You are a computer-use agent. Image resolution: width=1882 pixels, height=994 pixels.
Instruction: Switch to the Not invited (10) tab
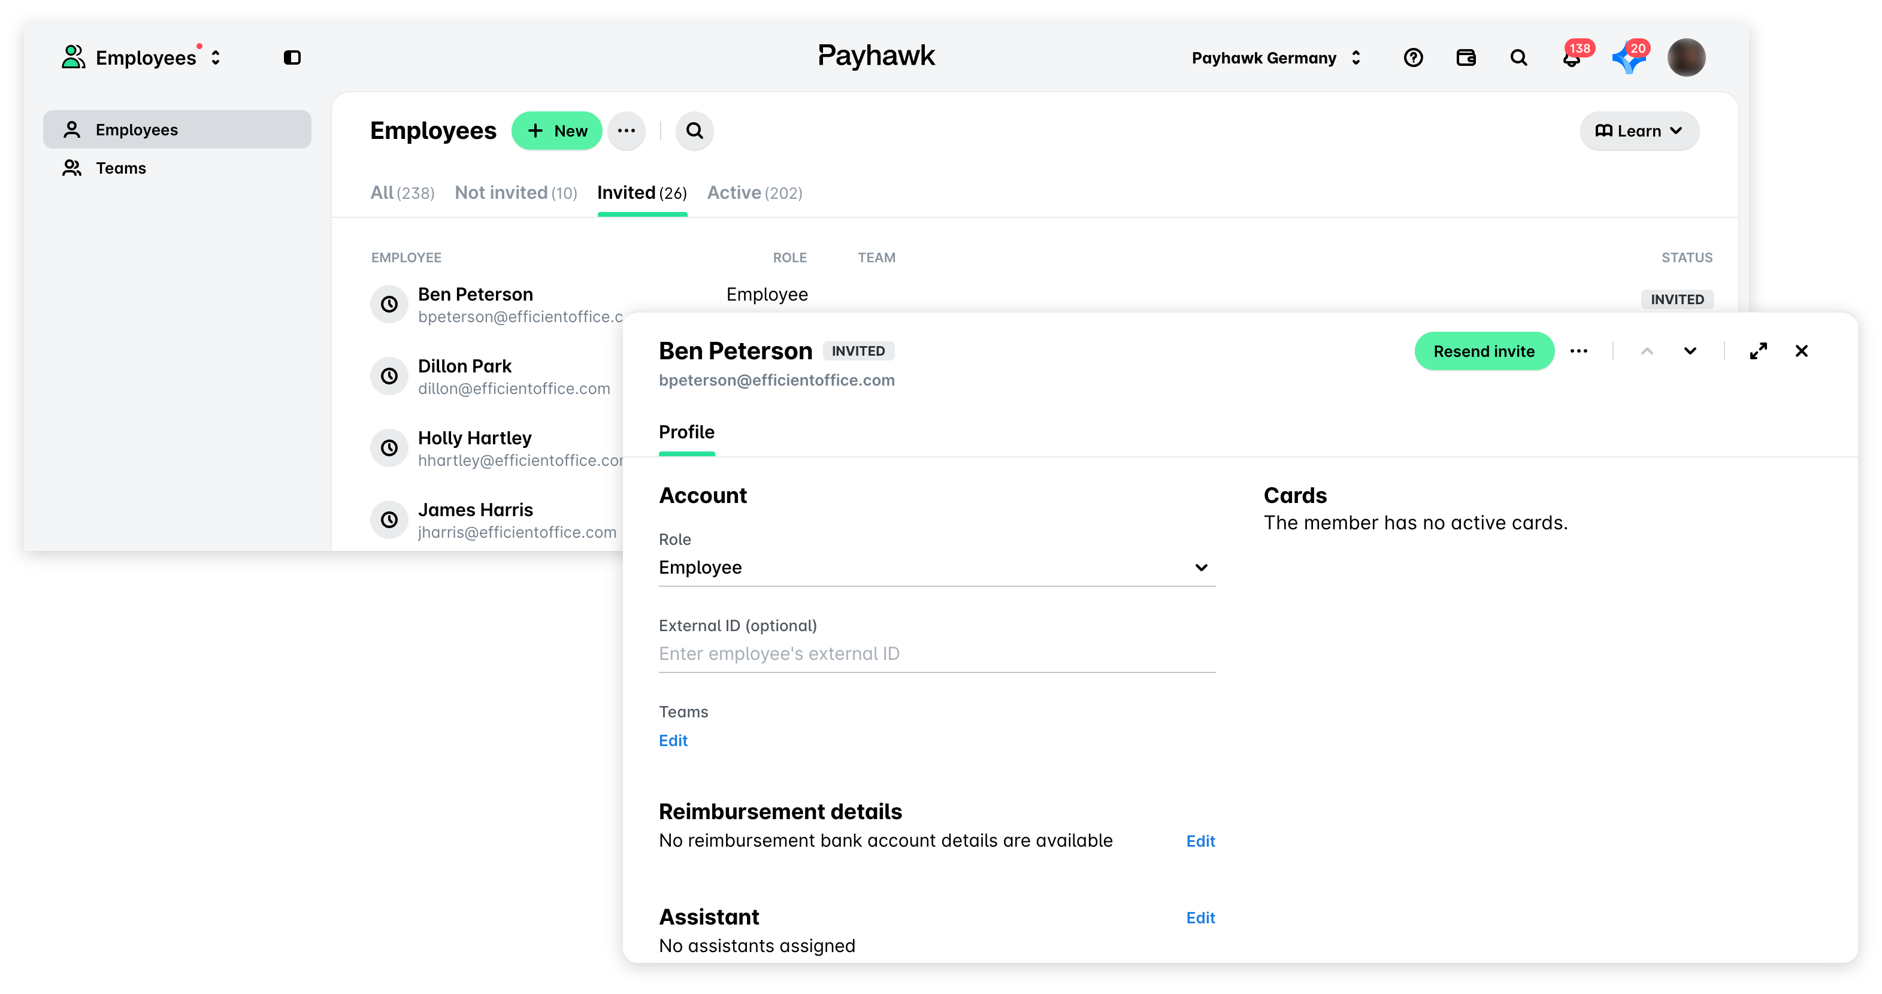tap(516, 193)
